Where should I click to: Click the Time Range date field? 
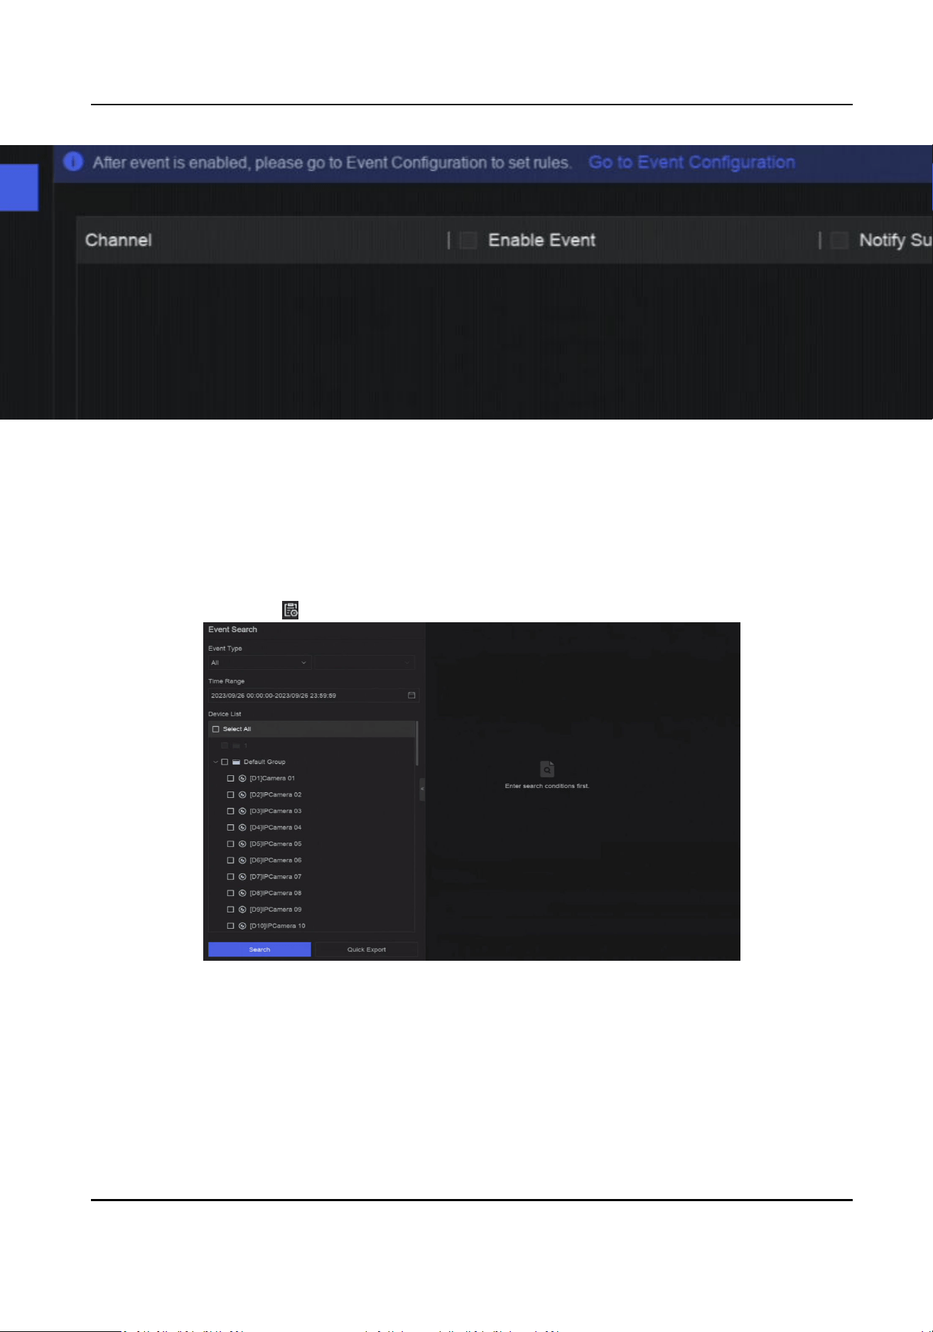point(313,696)
